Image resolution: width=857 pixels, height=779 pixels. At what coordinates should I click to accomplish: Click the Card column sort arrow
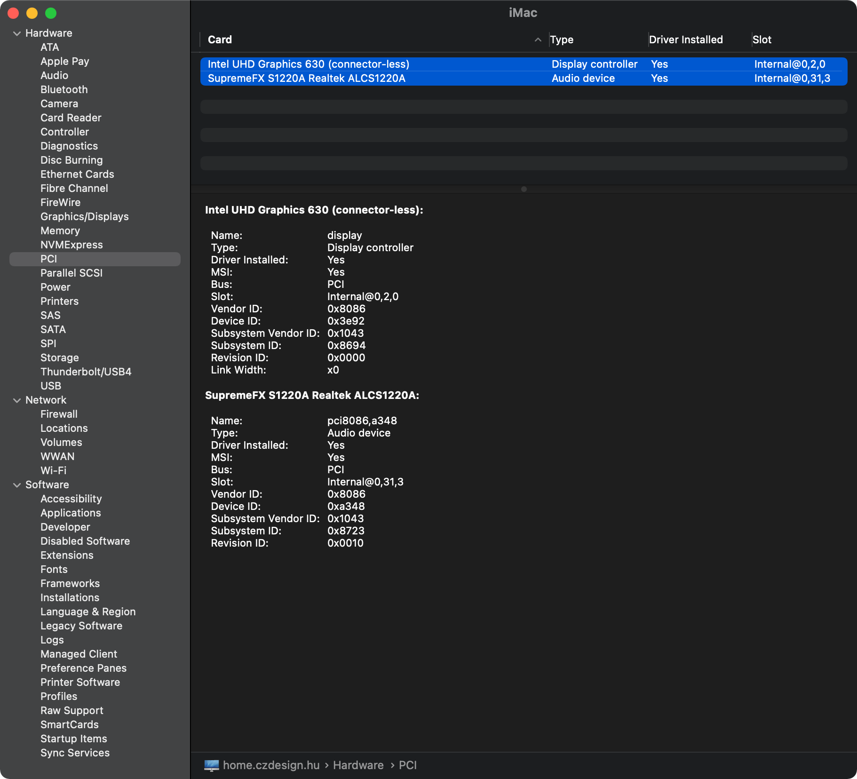[538, 40]
